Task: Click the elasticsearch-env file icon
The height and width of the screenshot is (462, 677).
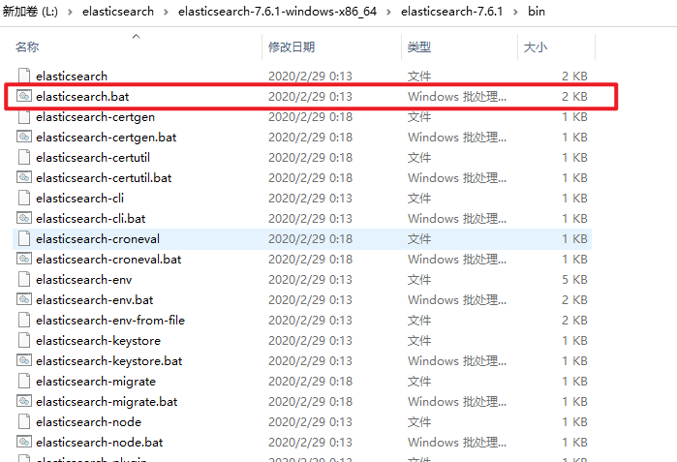Action: point(24,279)
